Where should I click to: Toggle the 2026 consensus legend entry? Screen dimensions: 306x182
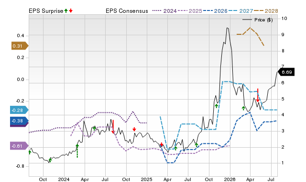coord(215,11)
